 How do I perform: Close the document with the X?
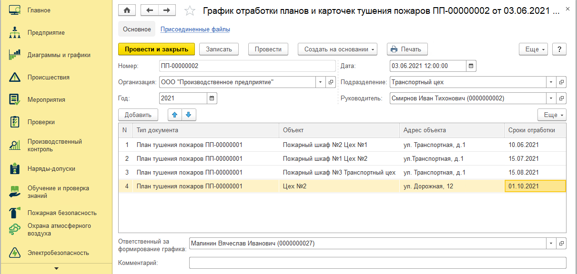(567, 10)
